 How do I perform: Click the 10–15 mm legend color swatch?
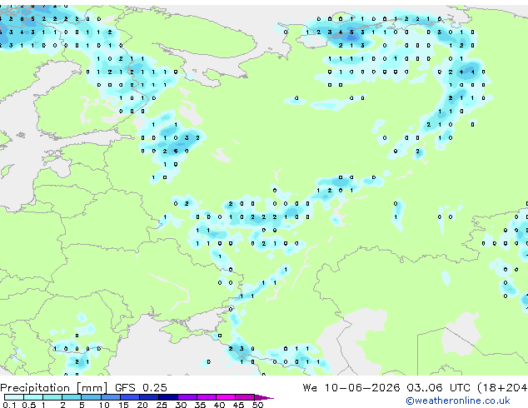pyautogui.click(x=111, y=397)
